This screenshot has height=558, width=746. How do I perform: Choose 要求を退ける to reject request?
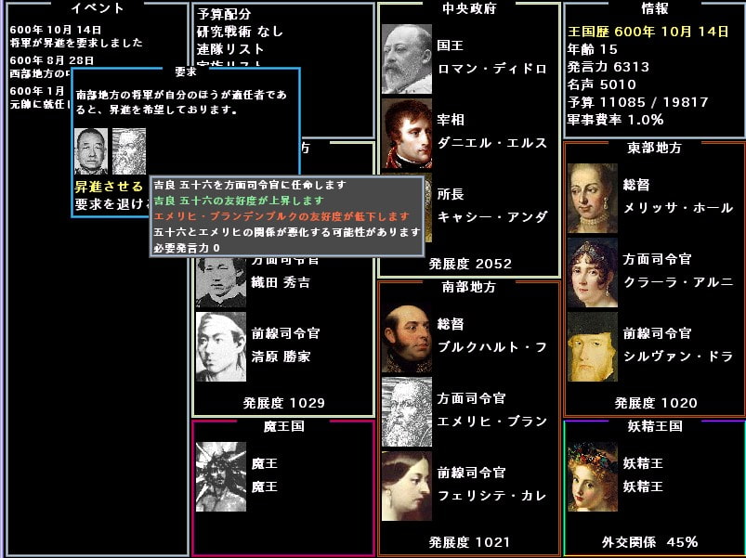point(110,204)
